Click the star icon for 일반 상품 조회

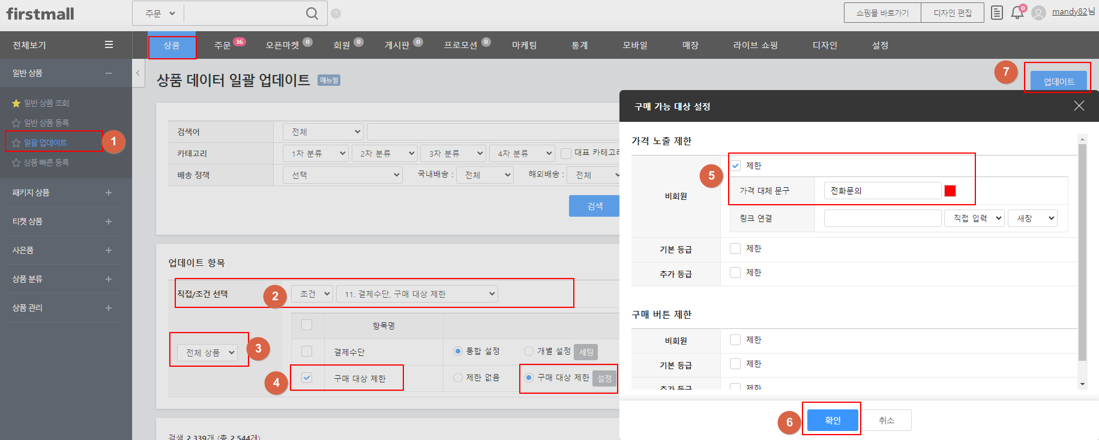(x=16, y=103)
